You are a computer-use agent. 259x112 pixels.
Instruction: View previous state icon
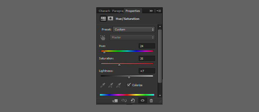(x=124, y=100)
